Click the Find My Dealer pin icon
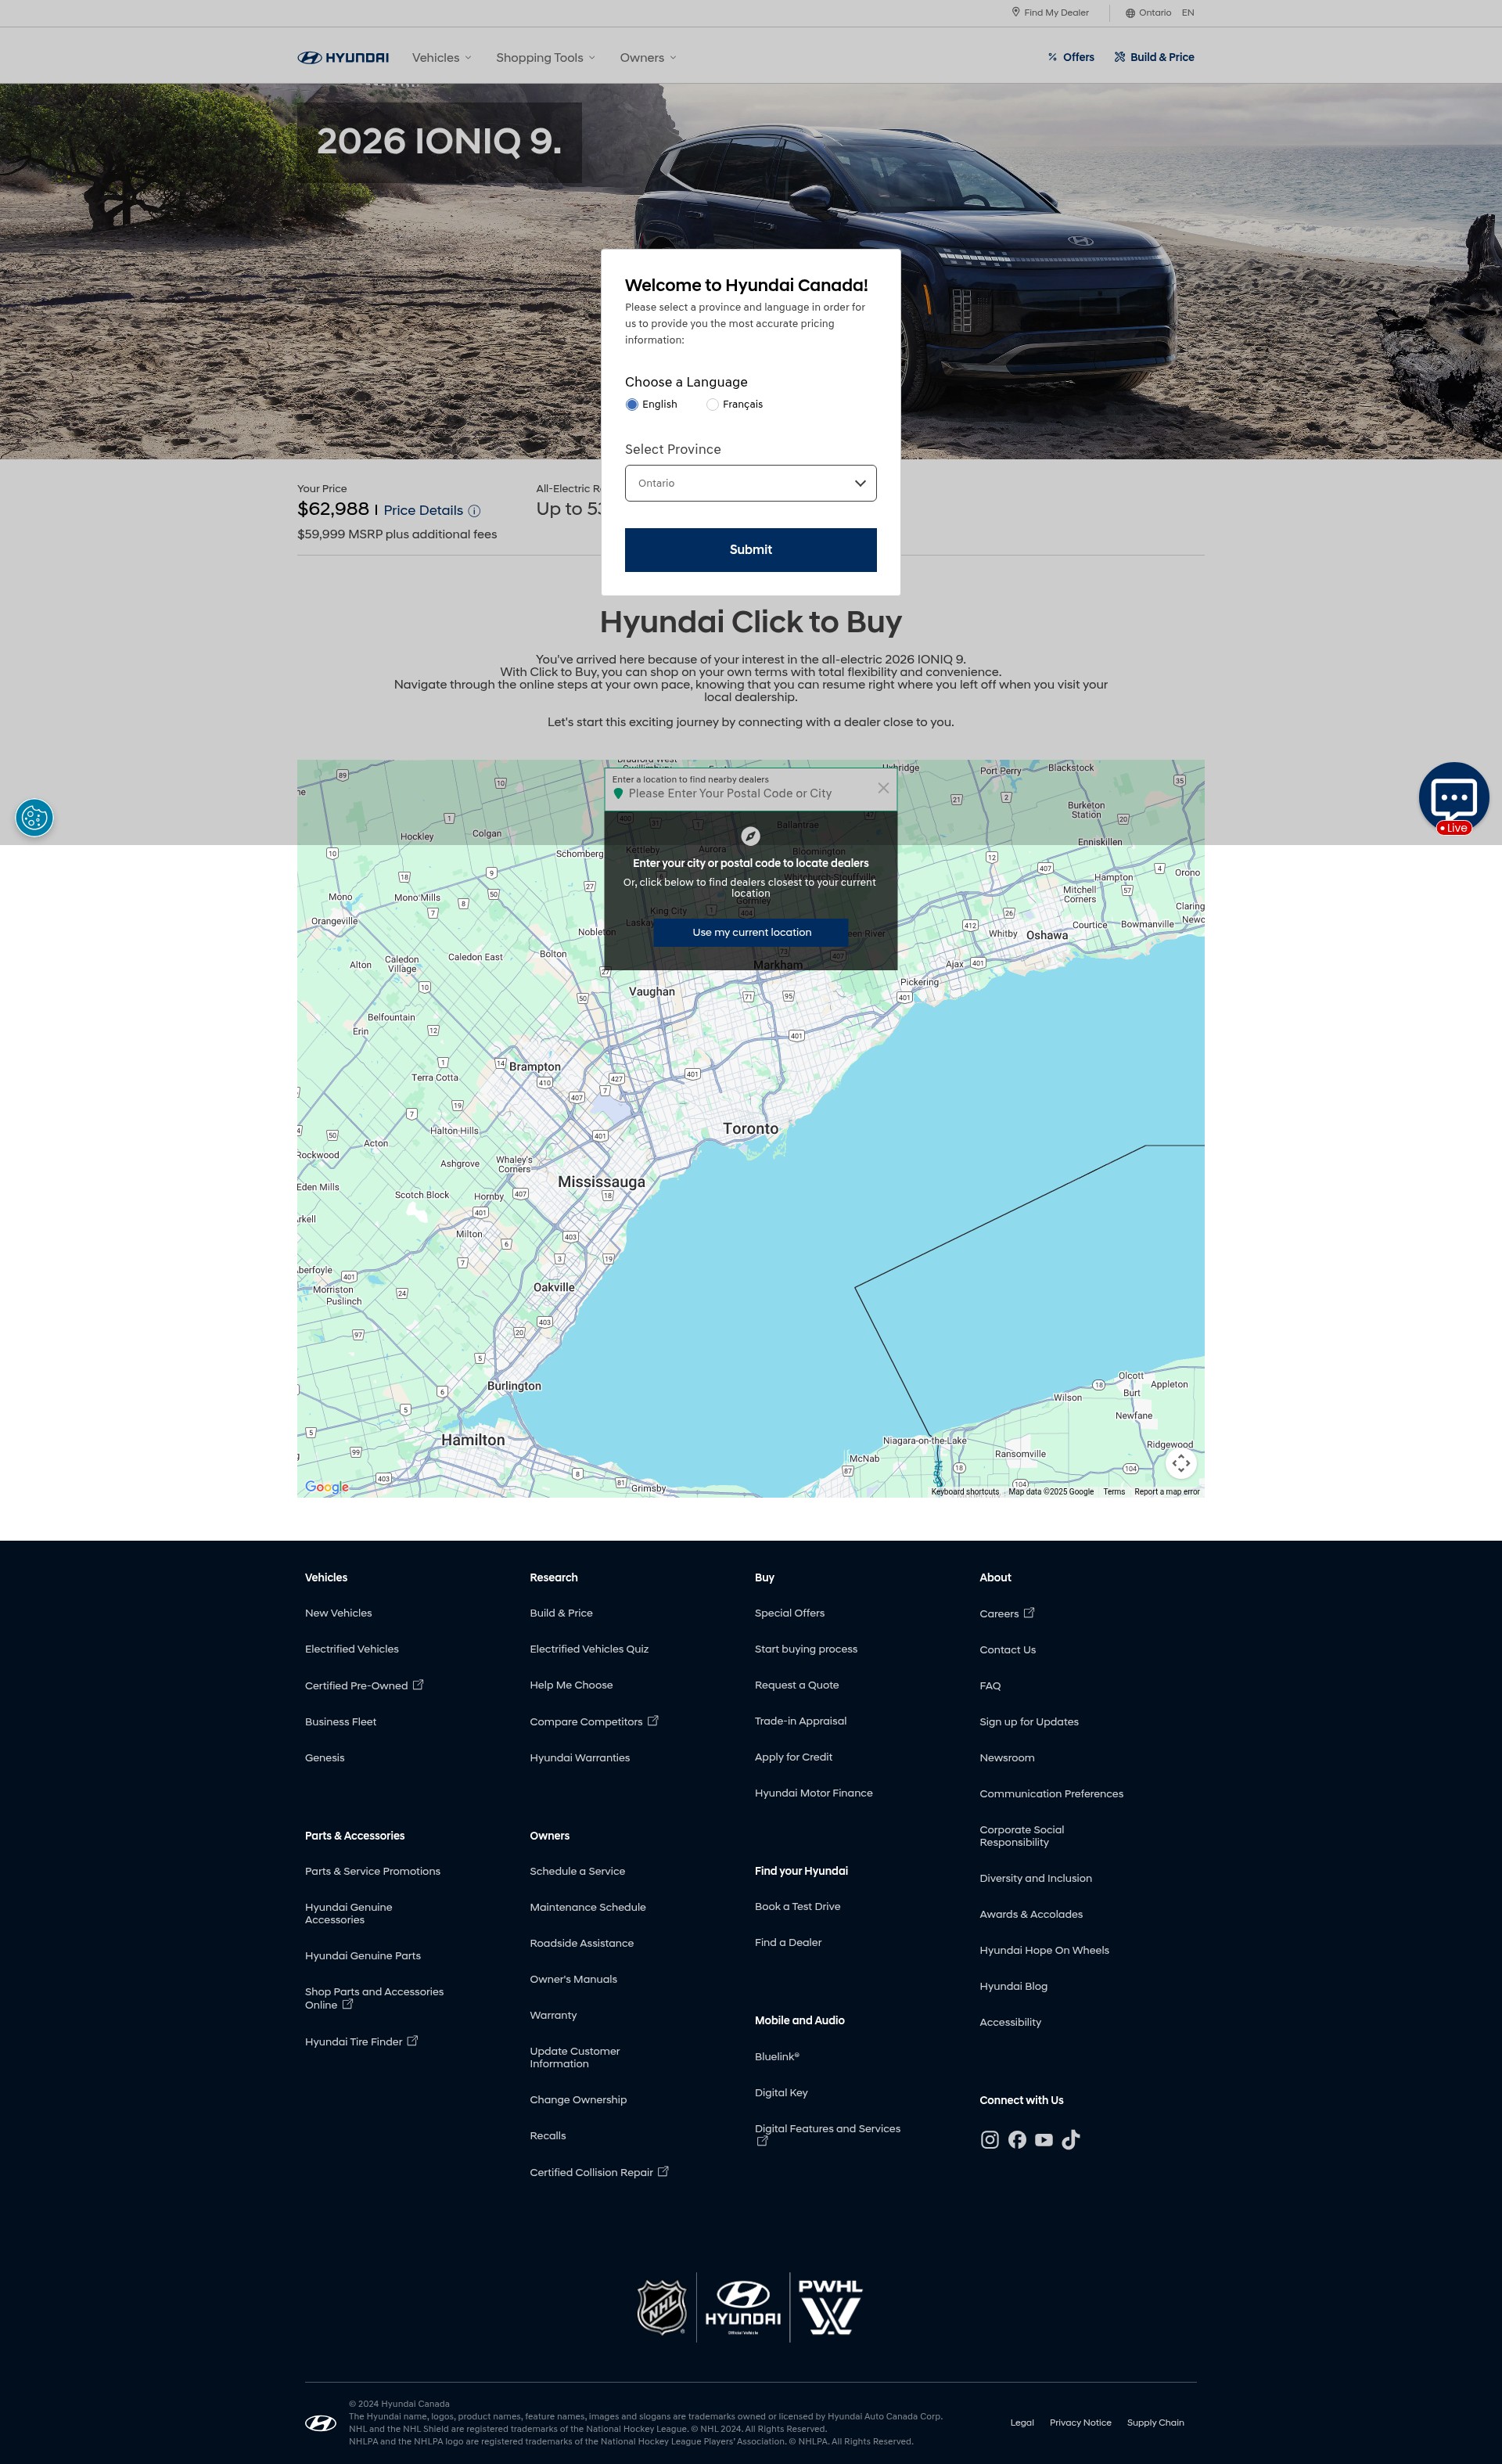Image resolution: width=1502 pixels, height=2464 pixels. (x=1016, y=12)
